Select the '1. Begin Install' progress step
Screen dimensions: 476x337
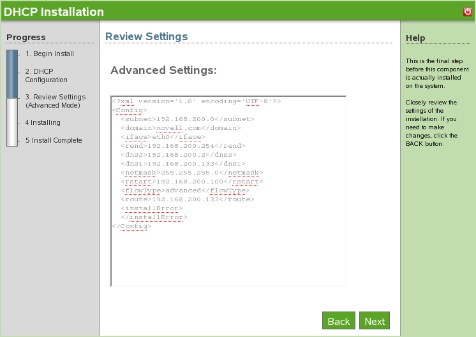[x=50, y=54]
